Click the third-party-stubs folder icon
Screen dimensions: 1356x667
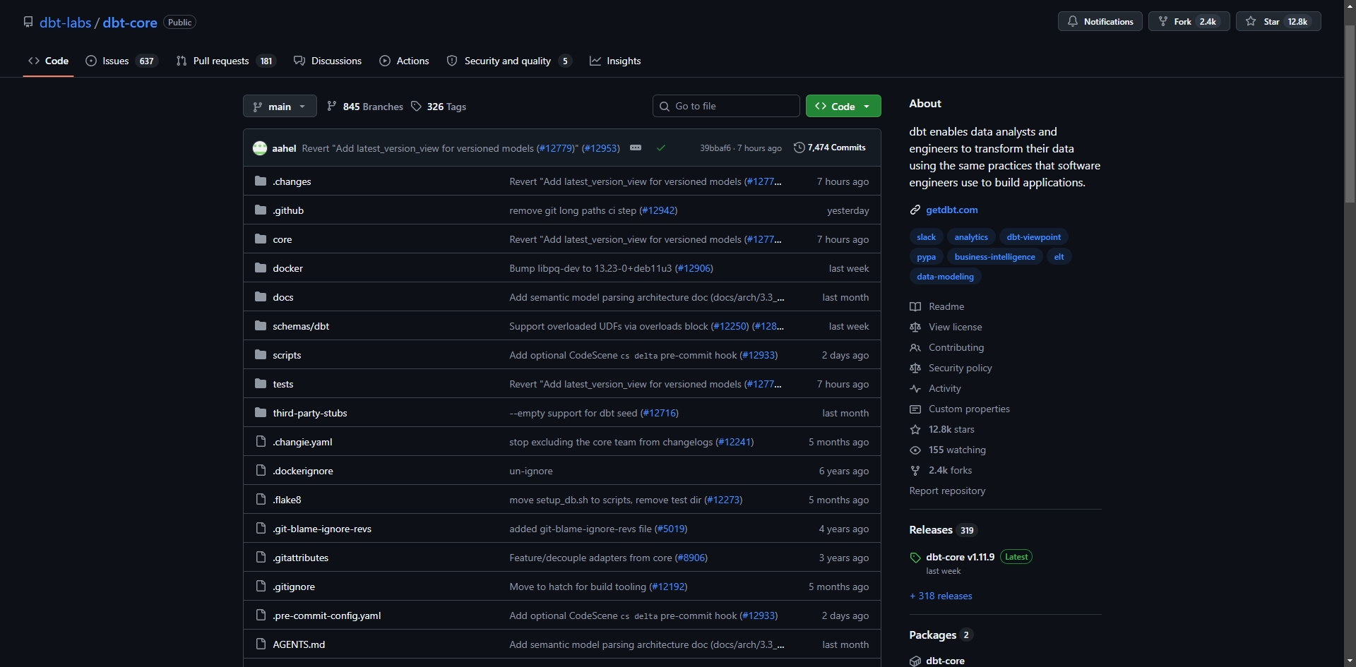point(261,412)
